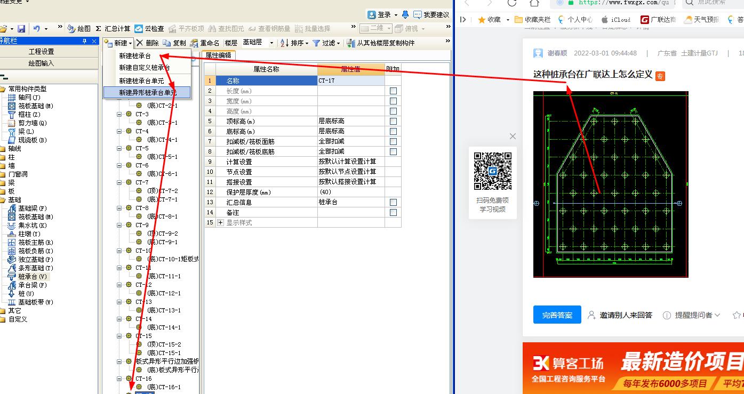
Task: Select 基础板带(W) under 基础
Action: point(31,302)
